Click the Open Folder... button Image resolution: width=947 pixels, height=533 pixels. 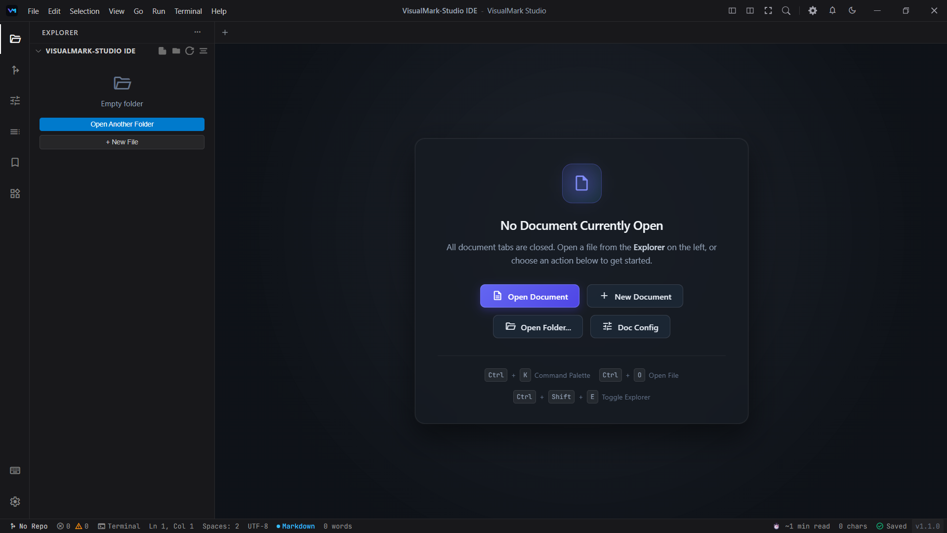point(538,327)
